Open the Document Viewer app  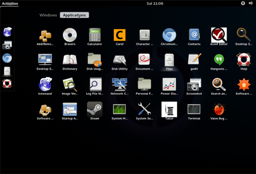click(x=144, y=62)
